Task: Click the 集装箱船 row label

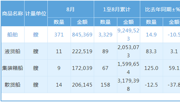Action: click(x=13, y=68)
